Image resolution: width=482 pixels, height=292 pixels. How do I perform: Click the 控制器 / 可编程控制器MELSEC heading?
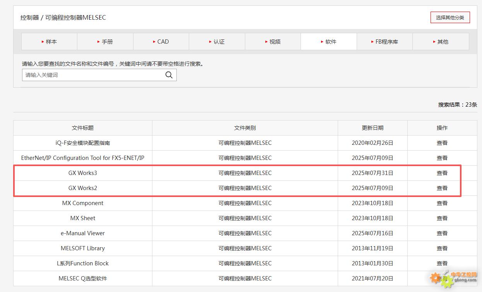coord(63,18)
